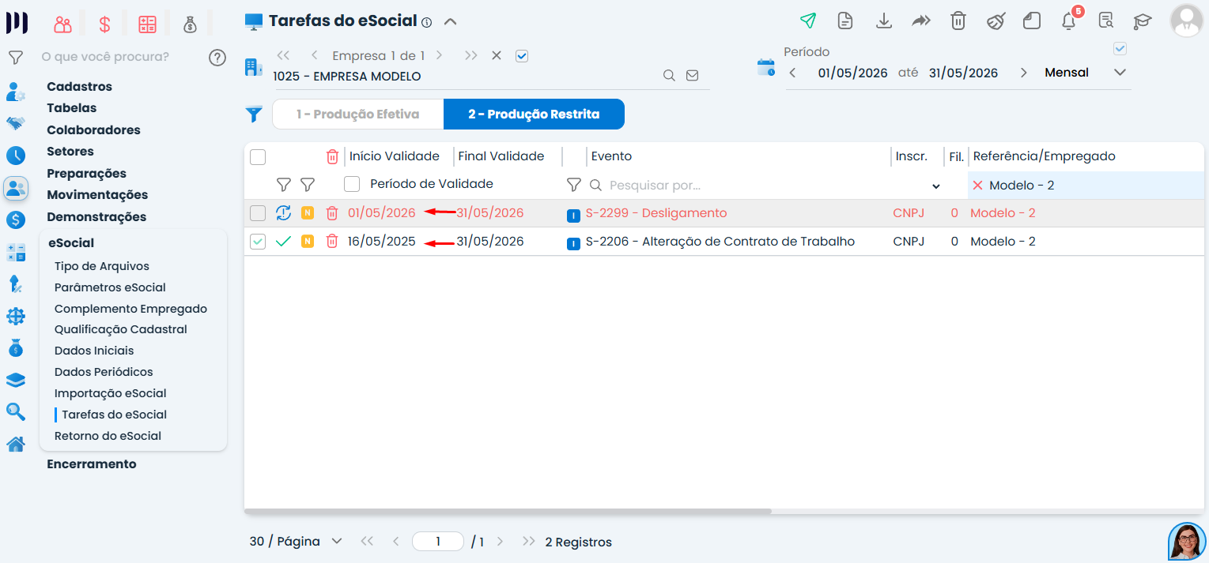
Task: Click the red calculator icon
Action: coord(147,24)
